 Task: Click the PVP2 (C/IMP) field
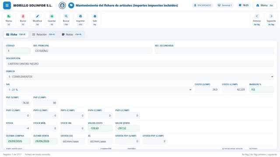[45, 116]
